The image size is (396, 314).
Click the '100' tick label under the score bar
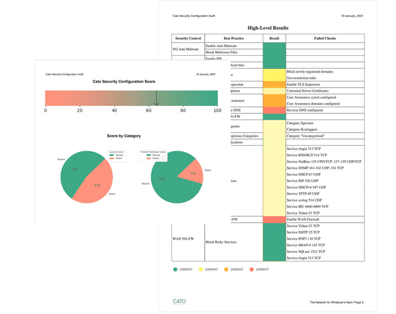pyautogui.click(x=217, y=111)
